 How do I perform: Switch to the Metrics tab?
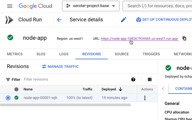pos(15,54)
